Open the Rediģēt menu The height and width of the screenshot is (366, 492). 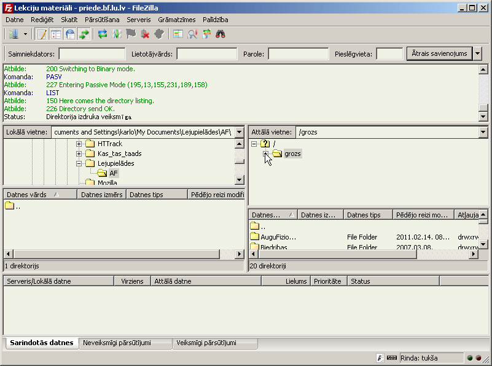pos(42,20)
